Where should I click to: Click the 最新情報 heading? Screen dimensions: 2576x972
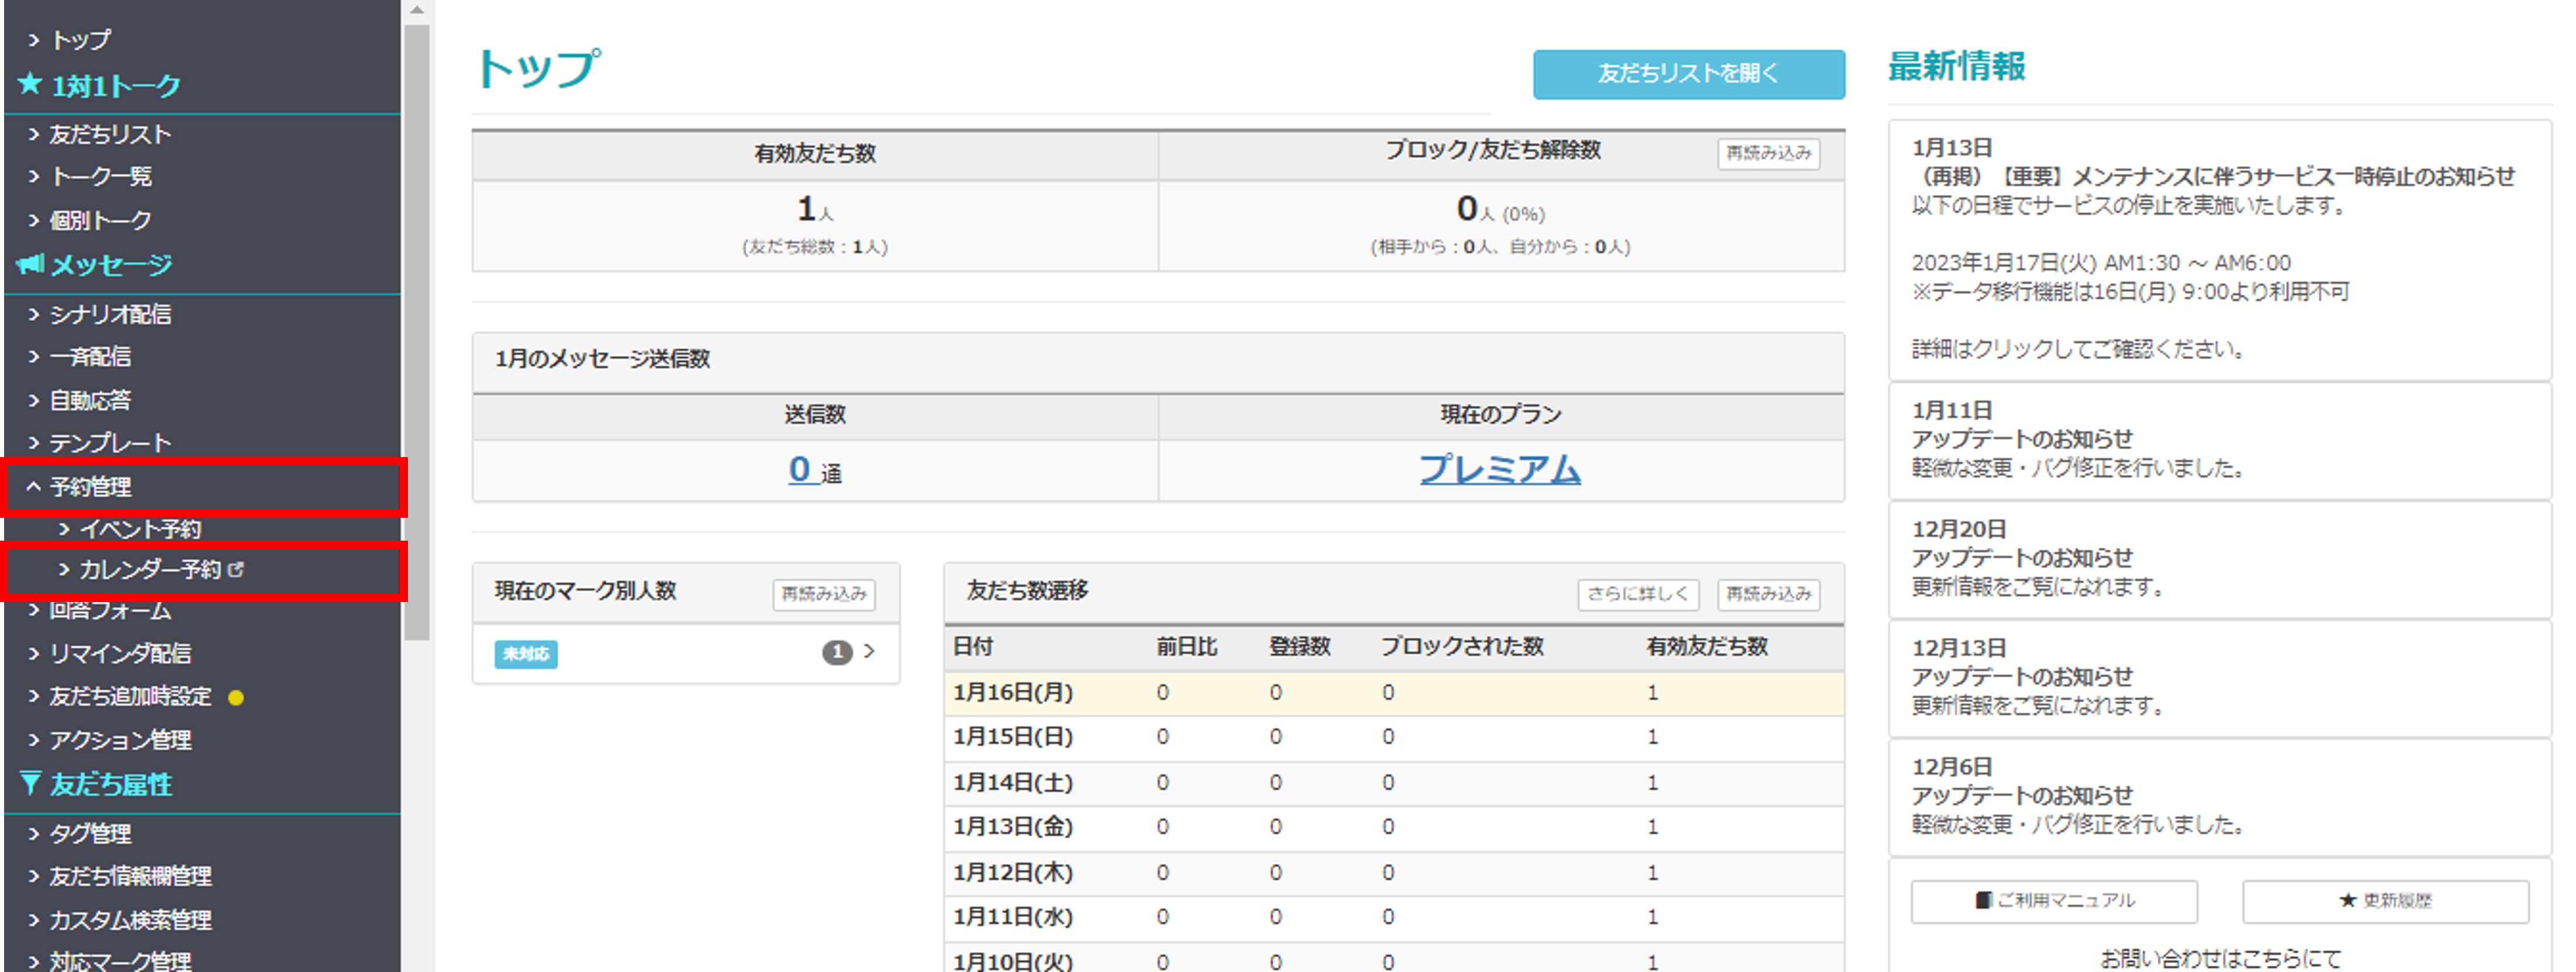1956,67
